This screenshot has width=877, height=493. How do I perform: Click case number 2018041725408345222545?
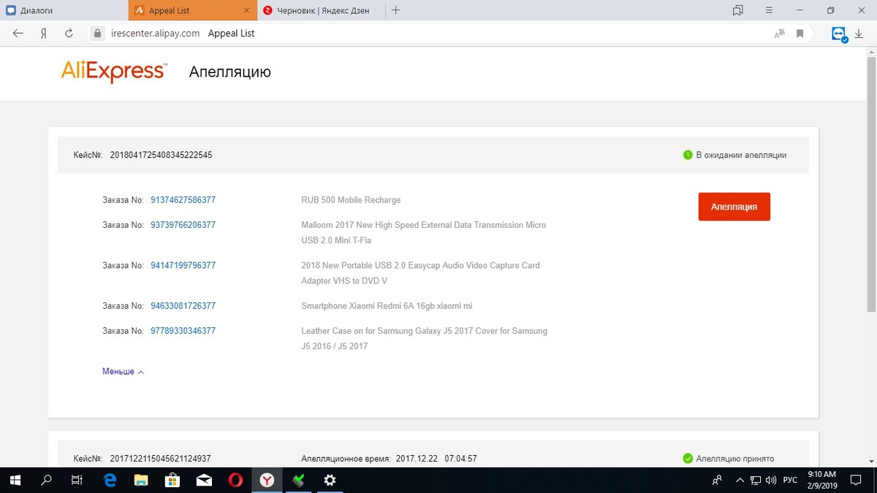coord(161,155)
